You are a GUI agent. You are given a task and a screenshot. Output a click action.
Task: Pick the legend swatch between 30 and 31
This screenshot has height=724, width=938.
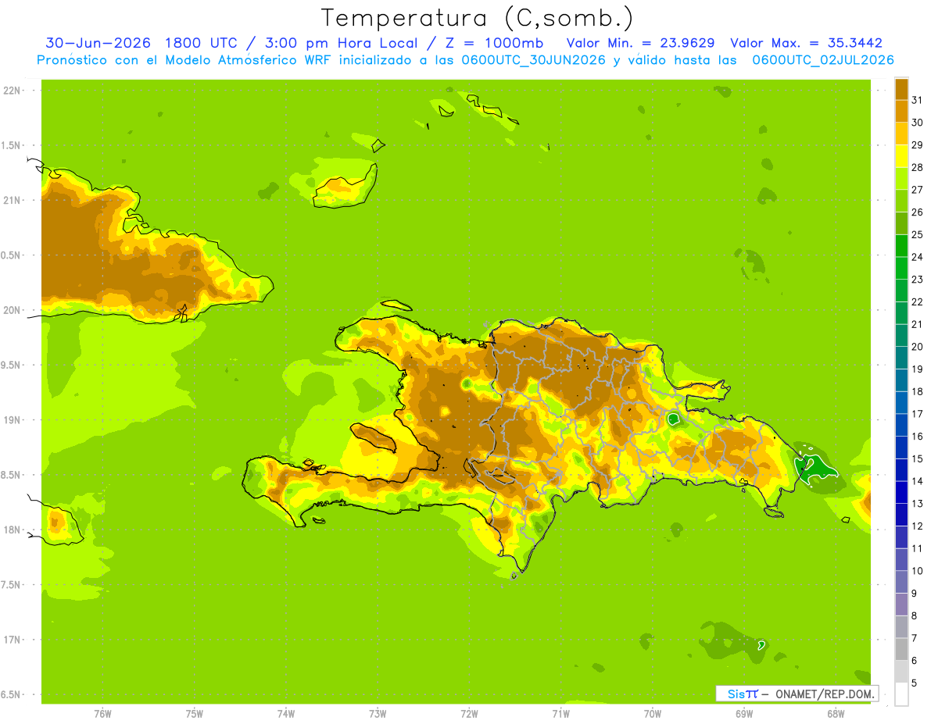click(x=901, y=111)
